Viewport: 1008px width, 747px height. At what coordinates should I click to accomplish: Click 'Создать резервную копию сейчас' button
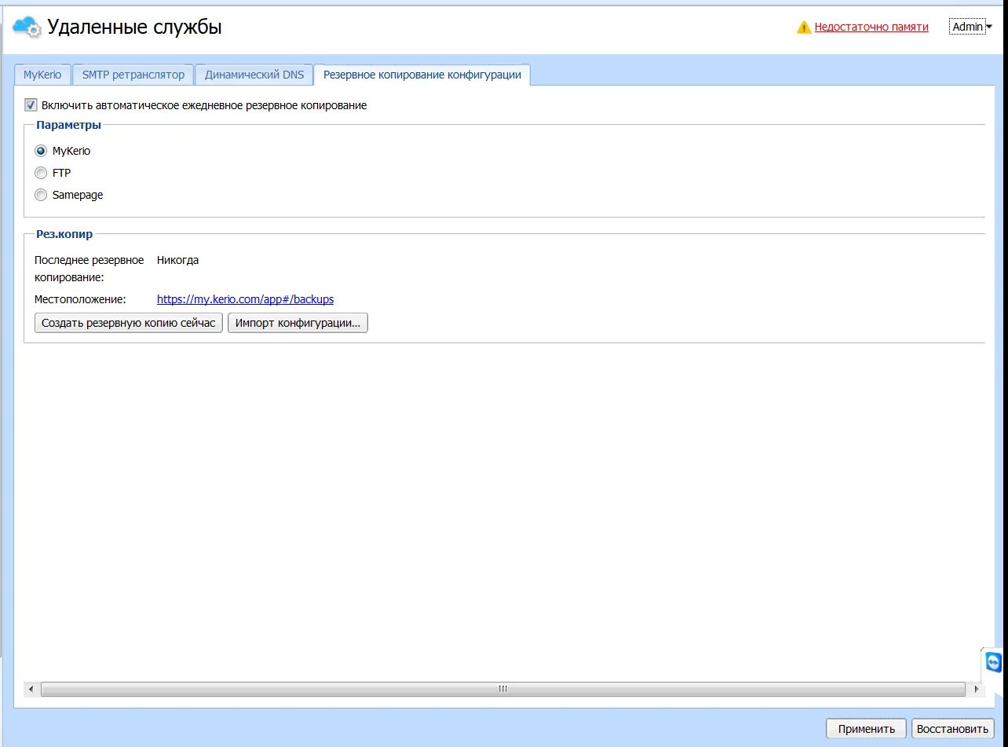click(x=129, y=323)
